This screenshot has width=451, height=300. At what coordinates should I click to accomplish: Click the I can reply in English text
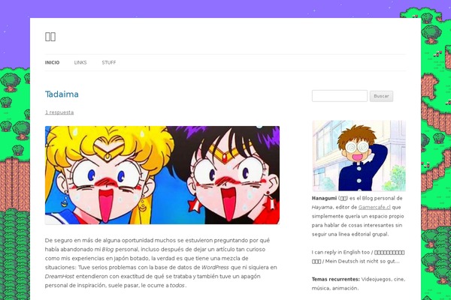click(x=341, y=252)
